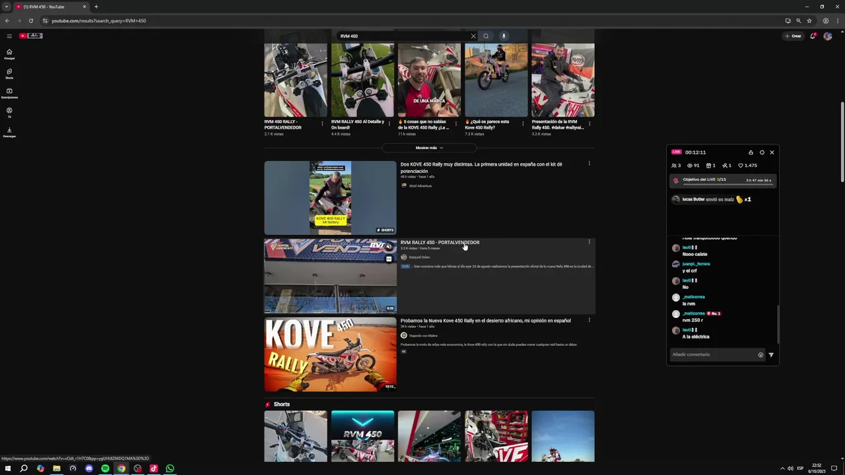Toggle subtitles on the PORTALVENDEDOR inline preview

tap(389, 259)
